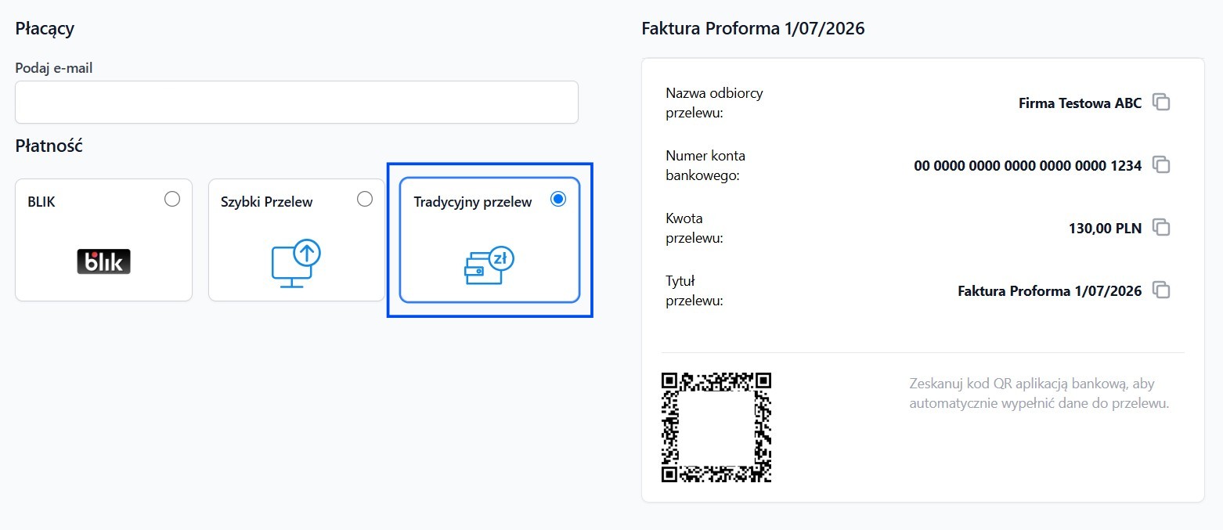Viewport: 1223px width, 530px height.
Task: Click the Faktura Proforma 1/07/2026 page heading
Action: click(x=752, y=29)
